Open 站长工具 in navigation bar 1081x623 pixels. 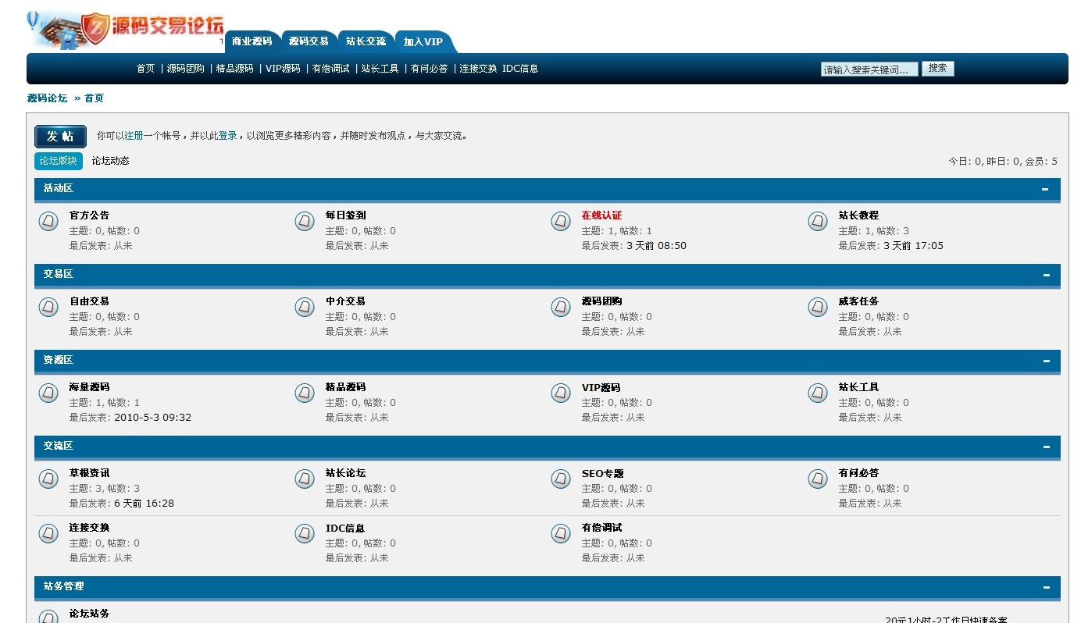380,69
